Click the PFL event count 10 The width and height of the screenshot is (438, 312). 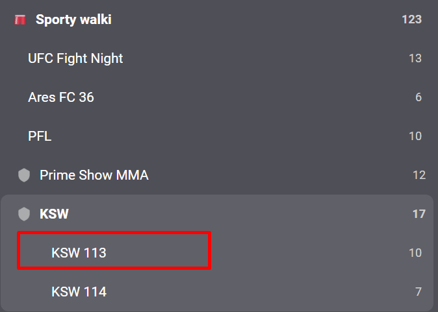415,136
